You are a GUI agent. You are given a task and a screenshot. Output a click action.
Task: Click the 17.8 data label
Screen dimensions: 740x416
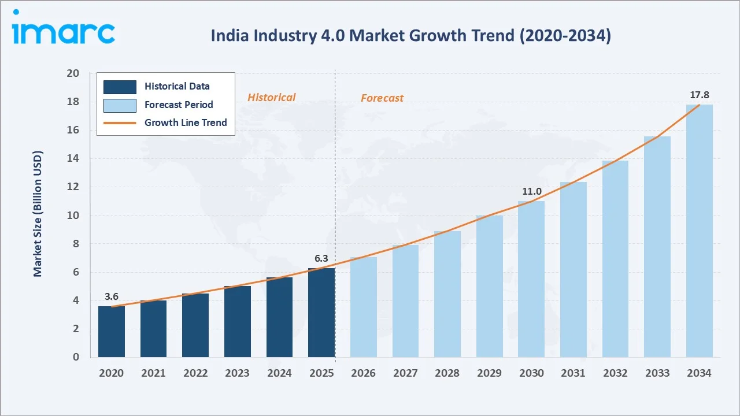(700, 95)
